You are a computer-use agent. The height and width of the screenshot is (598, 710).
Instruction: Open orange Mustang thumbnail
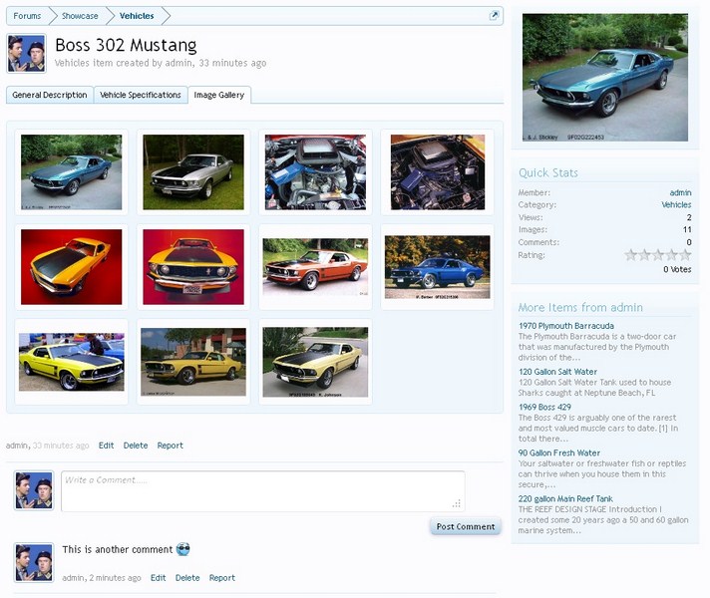[315, 267]
